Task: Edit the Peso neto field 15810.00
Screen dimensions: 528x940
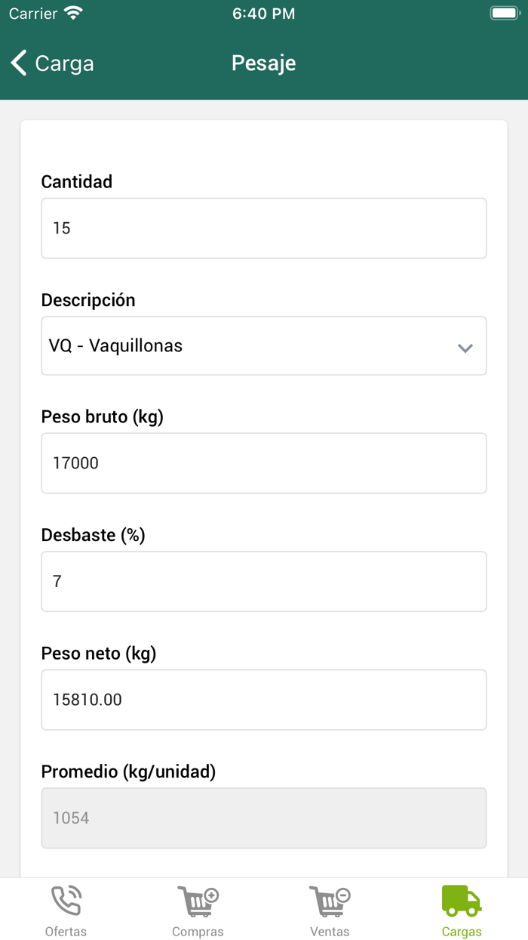Action: (264, 700)
